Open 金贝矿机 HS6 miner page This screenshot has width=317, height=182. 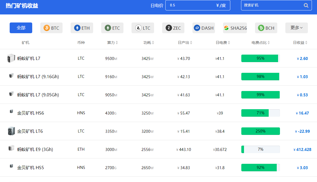pyautogui.click(x=30, y=113)
